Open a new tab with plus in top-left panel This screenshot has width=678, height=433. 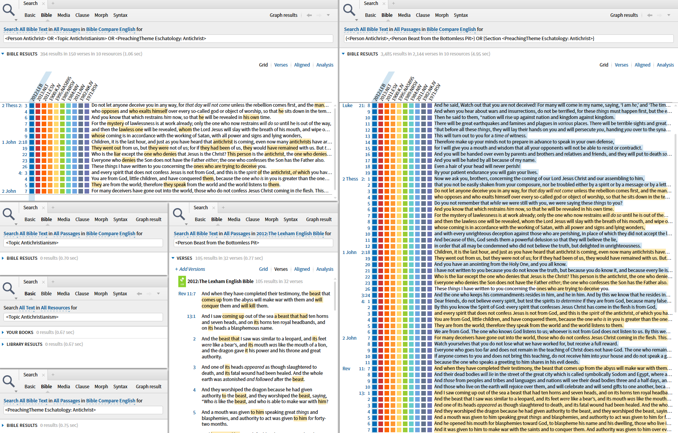[x=53, y=3]
